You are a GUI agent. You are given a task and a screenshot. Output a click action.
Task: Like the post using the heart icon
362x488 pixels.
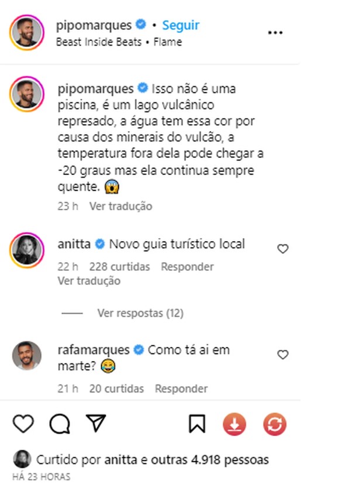coord(23,422)
